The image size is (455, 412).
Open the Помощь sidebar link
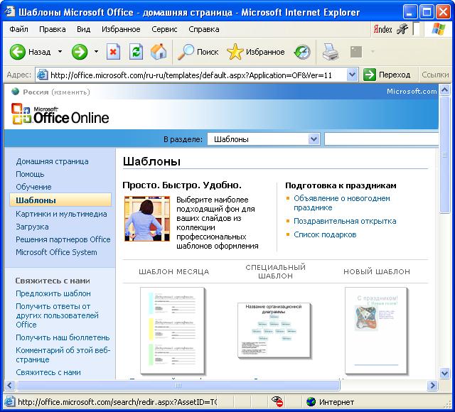(x=30, y=174)
